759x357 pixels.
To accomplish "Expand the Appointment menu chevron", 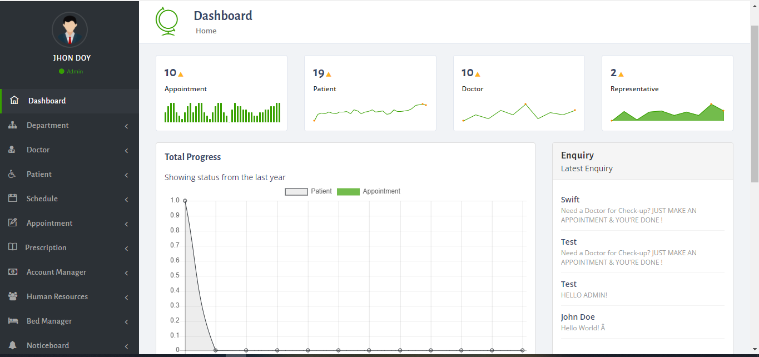I will (x=127, y=224).
